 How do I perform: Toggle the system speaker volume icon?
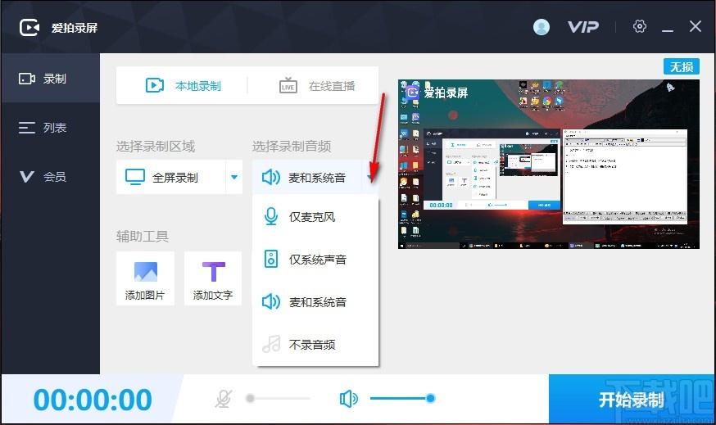[x=348, y=399]
